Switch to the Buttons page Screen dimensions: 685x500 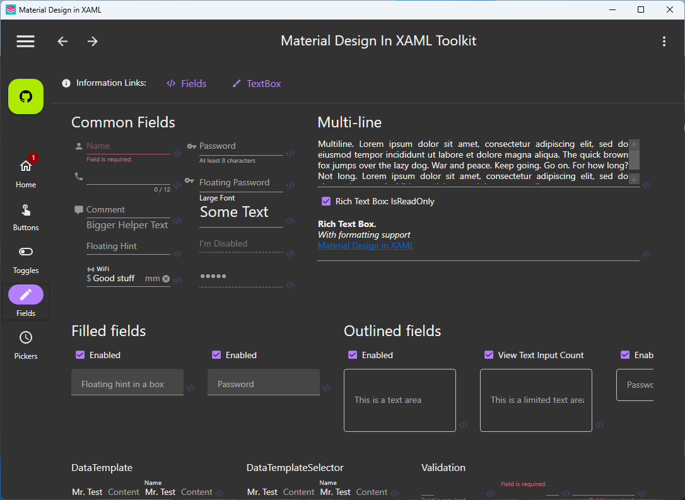click(26, 217)
